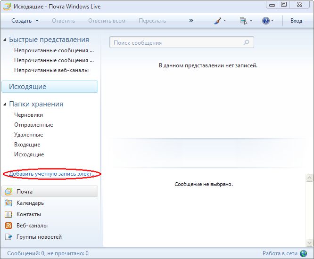Select the highlighted Исходящие folder
The height and width of the screenshot is (259, 314).
(50, 87)
